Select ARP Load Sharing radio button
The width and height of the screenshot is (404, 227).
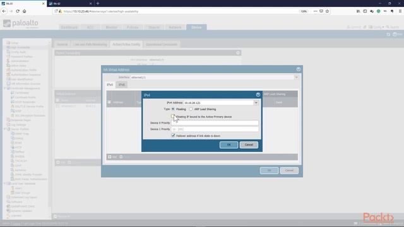tap(191, 109)
